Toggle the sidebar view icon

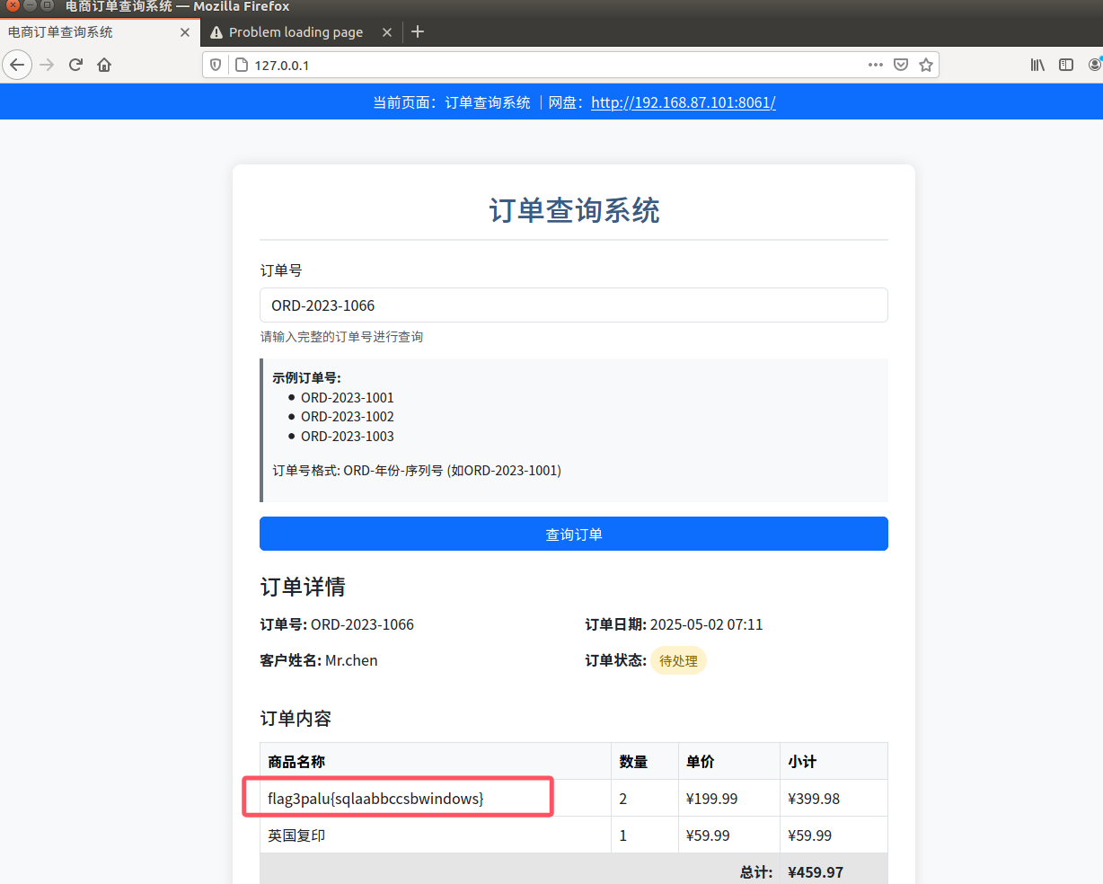point(1066,65)
